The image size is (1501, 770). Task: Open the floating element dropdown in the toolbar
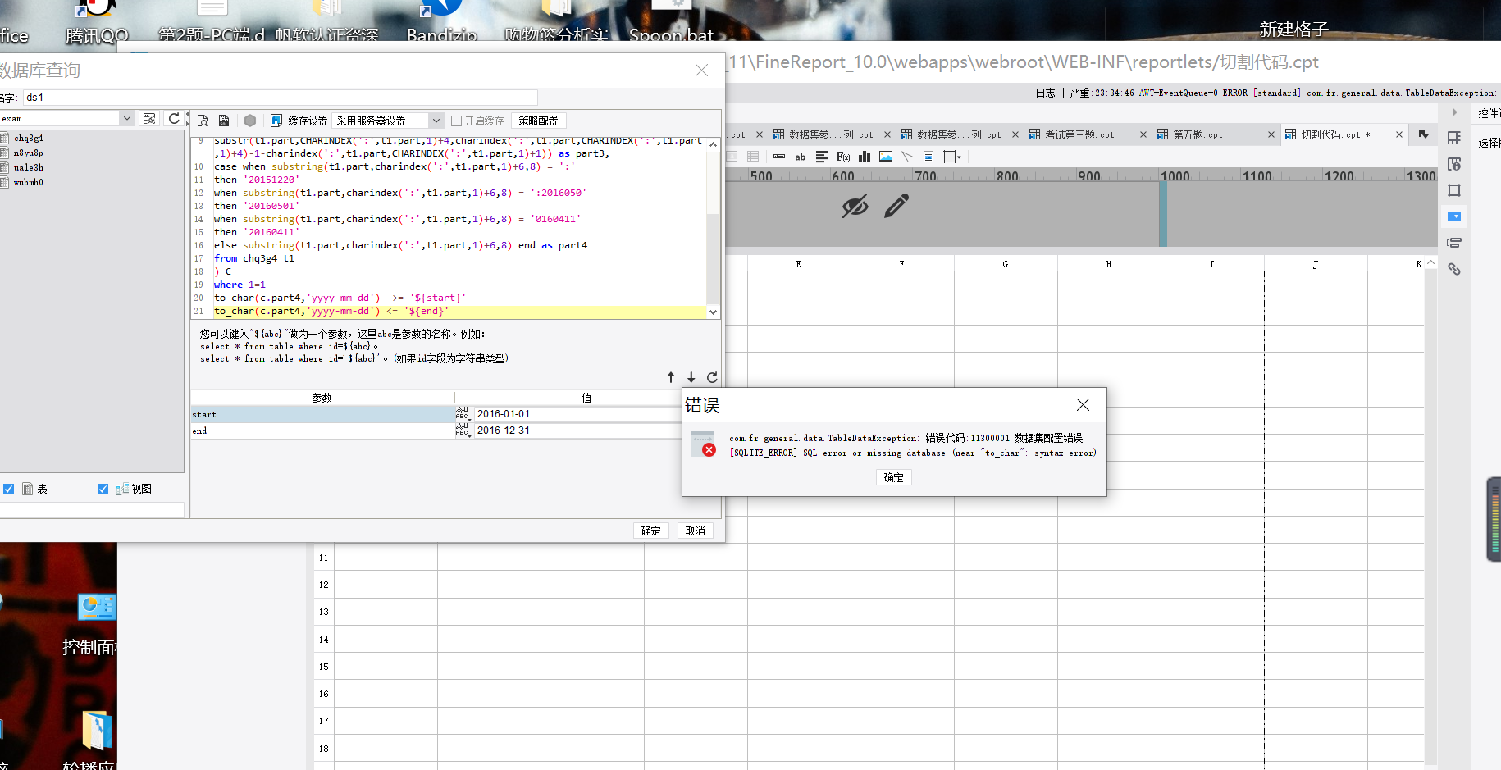951,157
